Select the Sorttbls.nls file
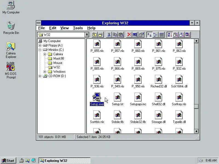The width and height of the screenshot is (219, 164). pyautogui.click(x=97, y=117)
